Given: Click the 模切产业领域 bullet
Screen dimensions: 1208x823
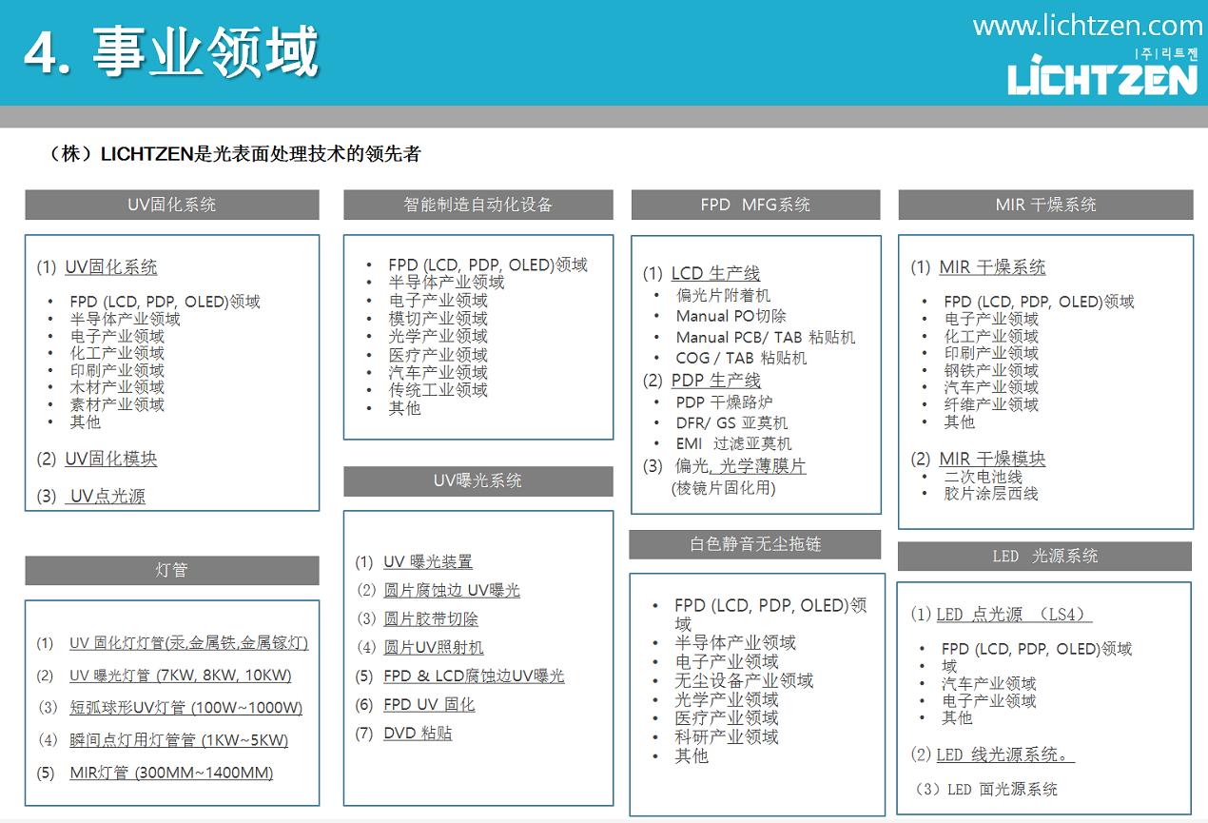Looking at the screenshot, I should pos(438,319).
